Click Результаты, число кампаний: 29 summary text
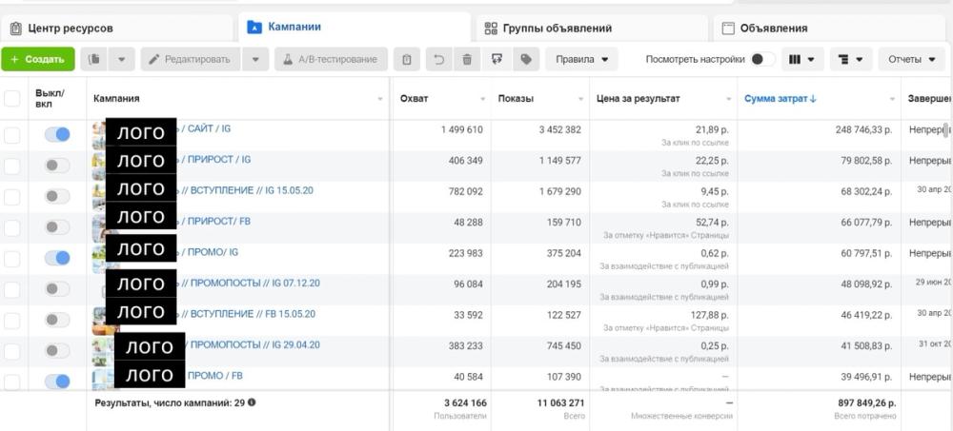Image resolution: width=953 pixels, height=431 pixels. pyautogui.click(x=170, y=402)
